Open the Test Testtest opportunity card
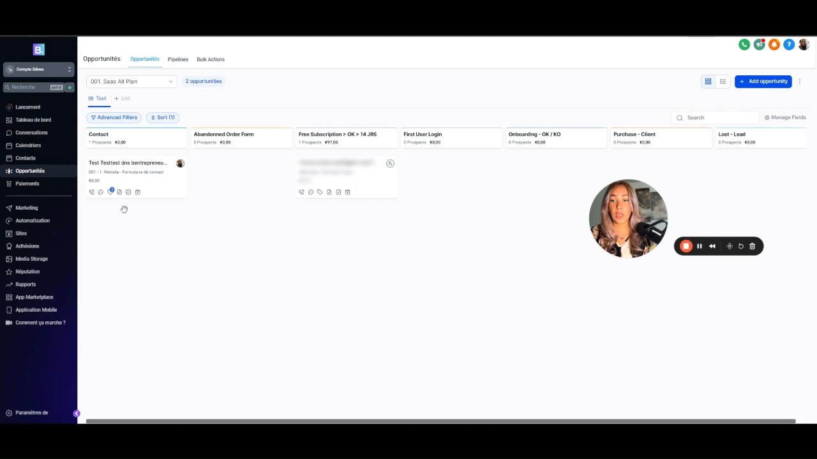 pyautogui.click(x=136, y=177)
